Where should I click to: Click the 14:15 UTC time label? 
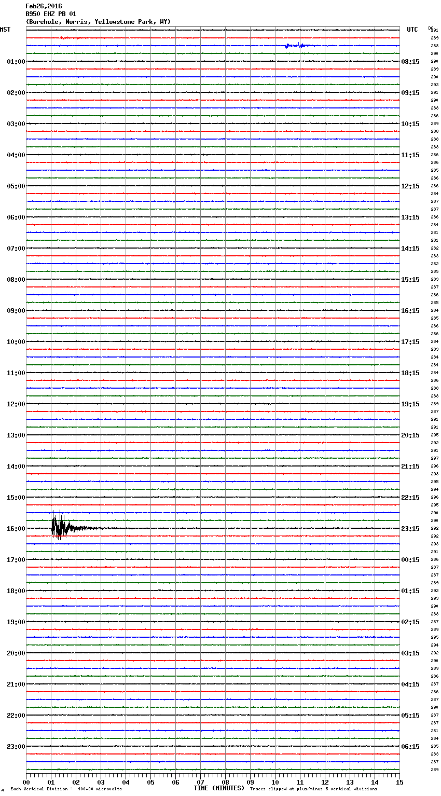[x=410, y=249]
